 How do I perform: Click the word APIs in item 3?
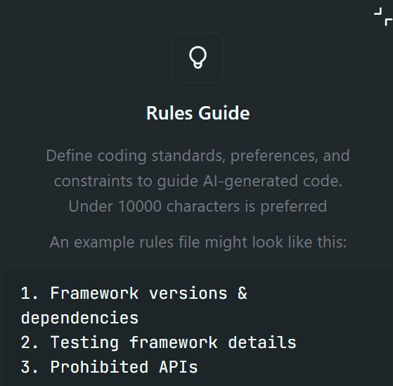[179, 367]
